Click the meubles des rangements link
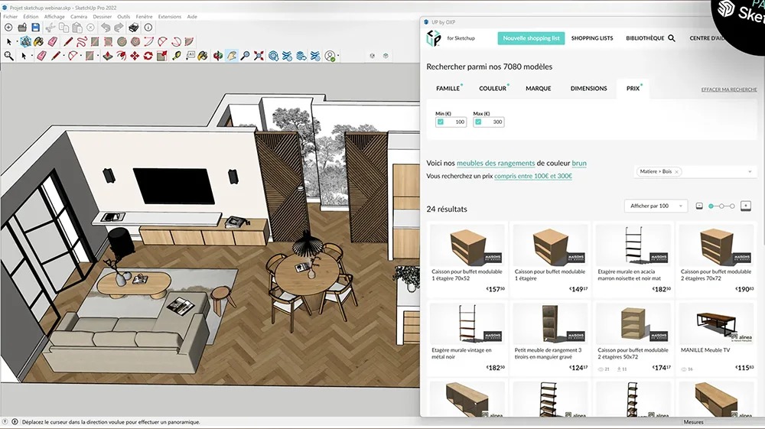Viewport: 765px width, 429px height. [x=496, y=164]
